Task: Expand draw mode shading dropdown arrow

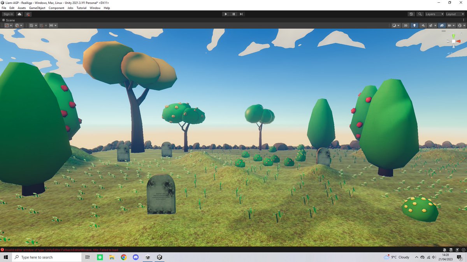Action: 399,26
